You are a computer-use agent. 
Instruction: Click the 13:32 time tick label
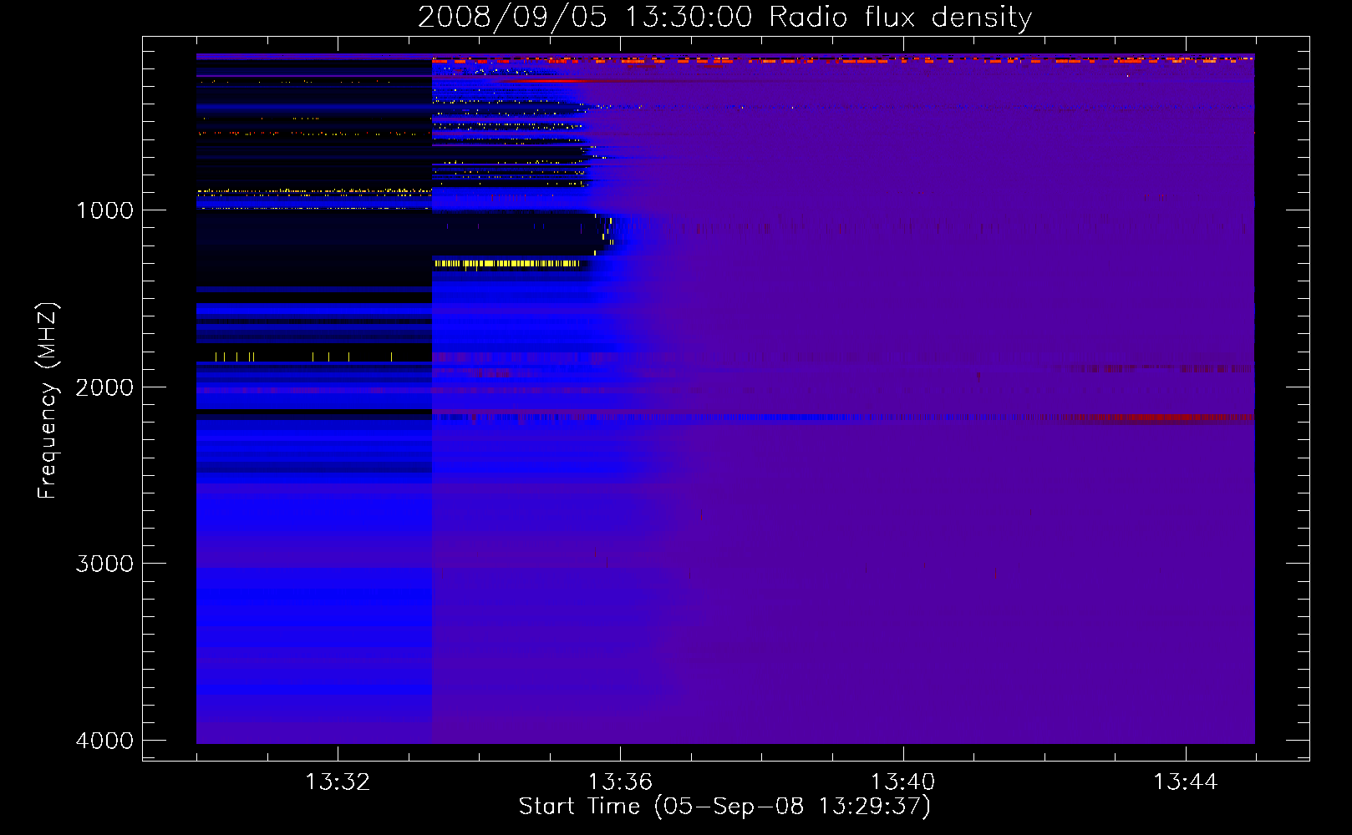click(x=338, y=782)
